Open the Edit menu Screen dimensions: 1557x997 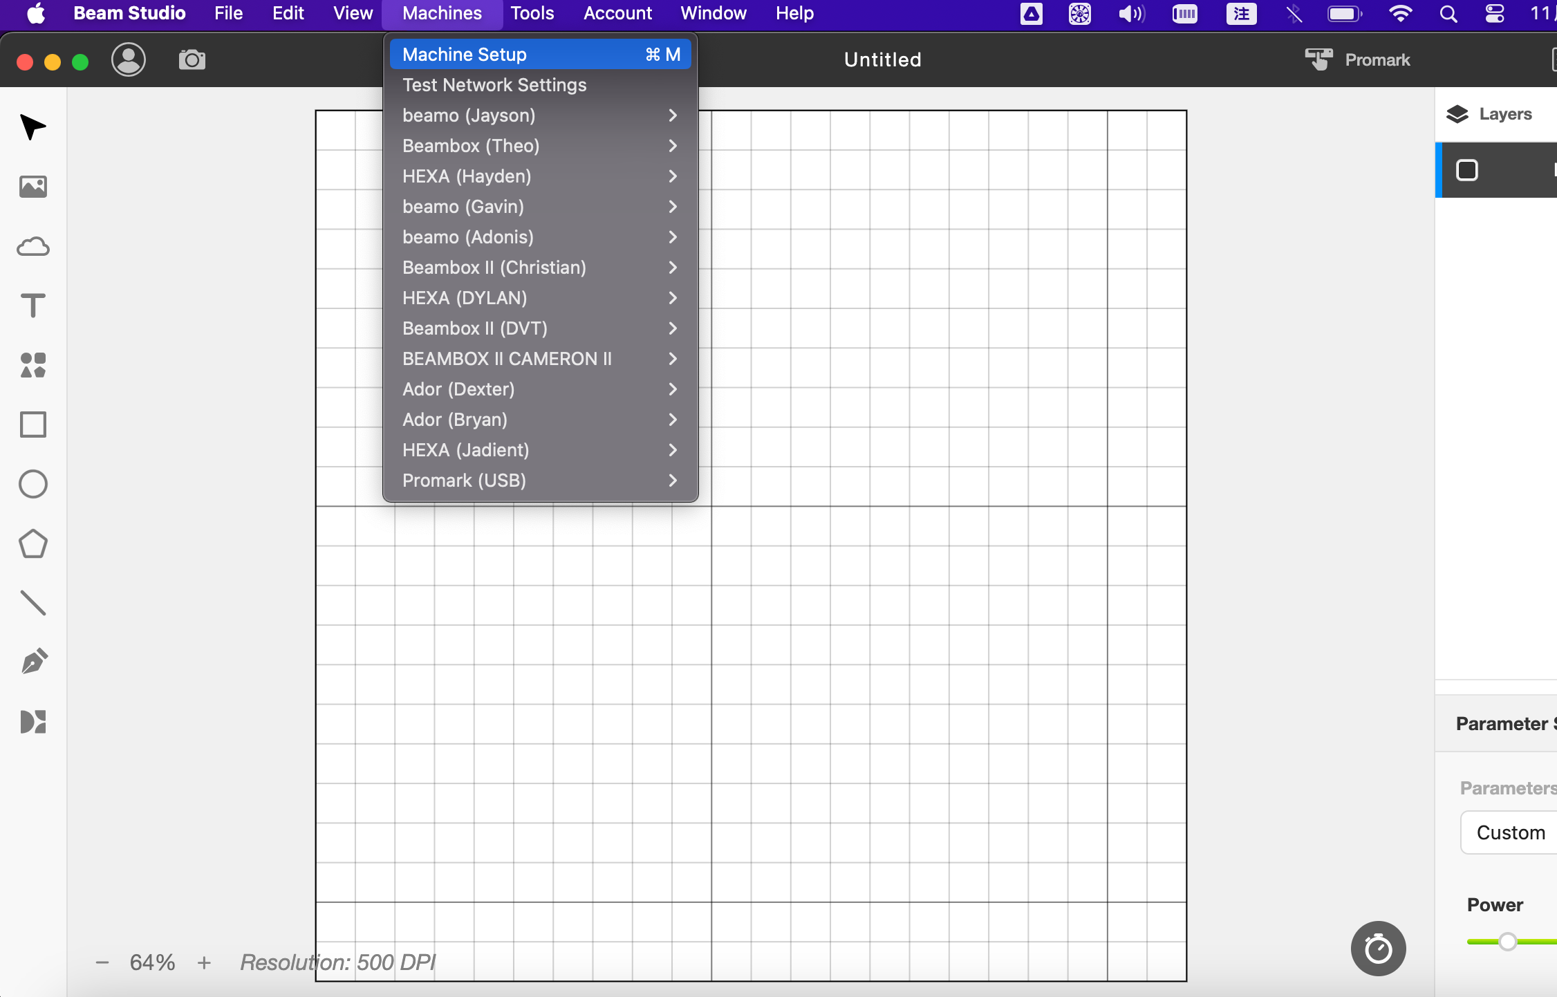[288, 13]
